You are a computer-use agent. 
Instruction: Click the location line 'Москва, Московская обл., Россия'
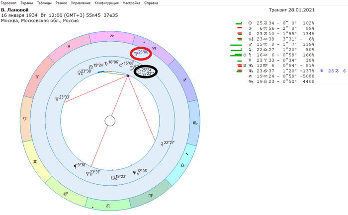40,21
